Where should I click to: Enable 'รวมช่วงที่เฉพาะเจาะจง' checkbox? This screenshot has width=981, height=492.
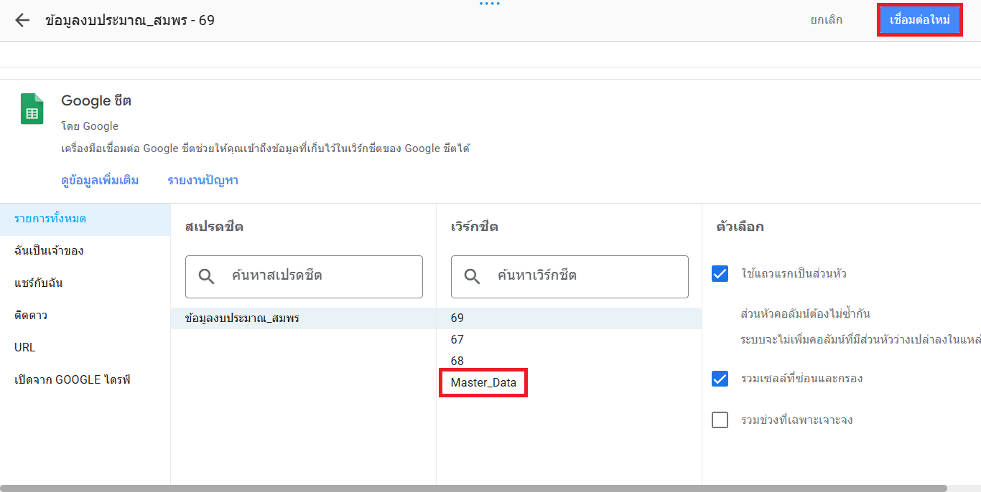click(720, 420)
